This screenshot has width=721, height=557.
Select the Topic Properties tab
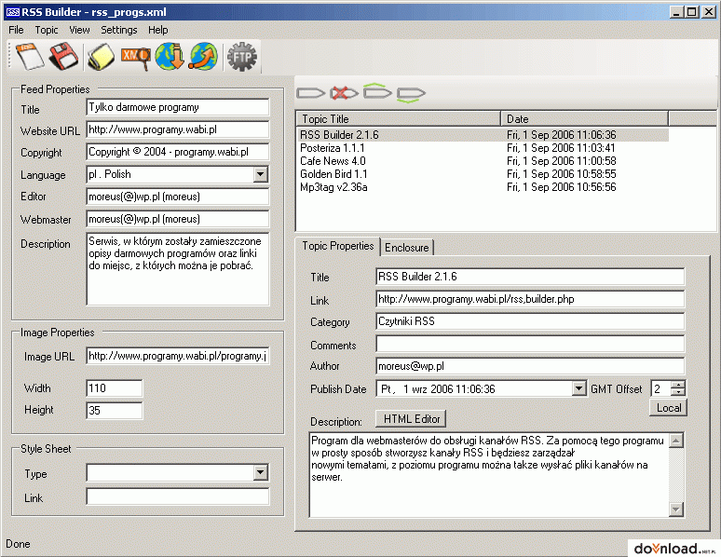(338, 246)
